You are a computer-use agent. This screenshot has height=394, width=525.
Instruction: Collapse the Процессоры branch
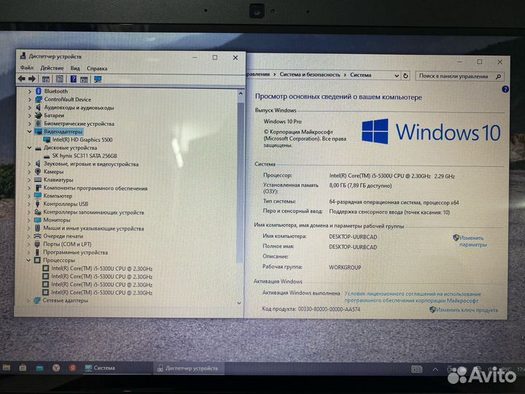tap(28, 260)
